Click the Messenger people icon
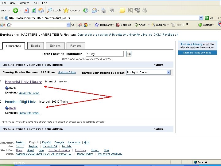The width and height of the screenshot is (221, 166). click(x=145, y=10)
